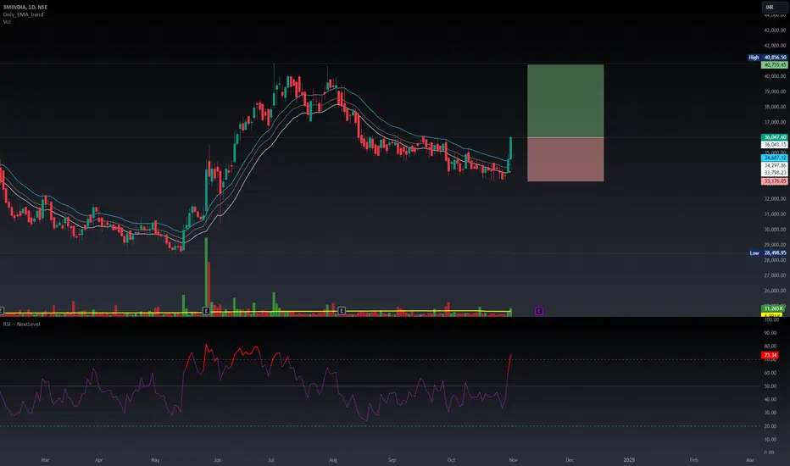The height and width of the screenshot is (466, 790).
Task: Select the RSI -- NextLevel indicator legend
Action: point(22,324)
